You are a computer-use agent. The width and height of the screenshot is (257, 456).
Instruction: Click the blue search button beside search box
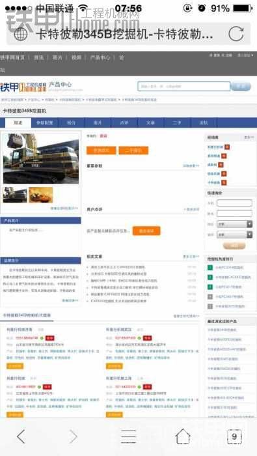241,87
